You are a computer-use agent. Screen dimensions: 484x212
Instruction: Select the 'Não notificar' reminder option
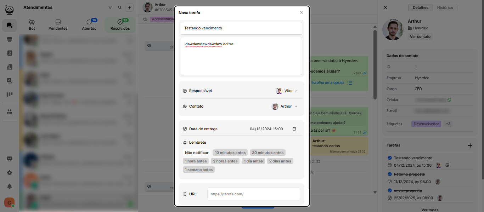pyautogui.click(x=197, y=153)
